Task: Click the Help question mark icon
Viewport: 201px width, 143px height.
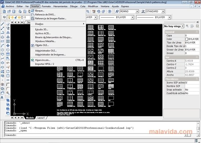Action: (x=110, y=12)
